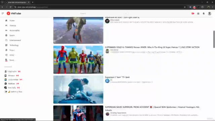Open the Chrome three-dot menu

pyautogui.click(x=213, y=7)
